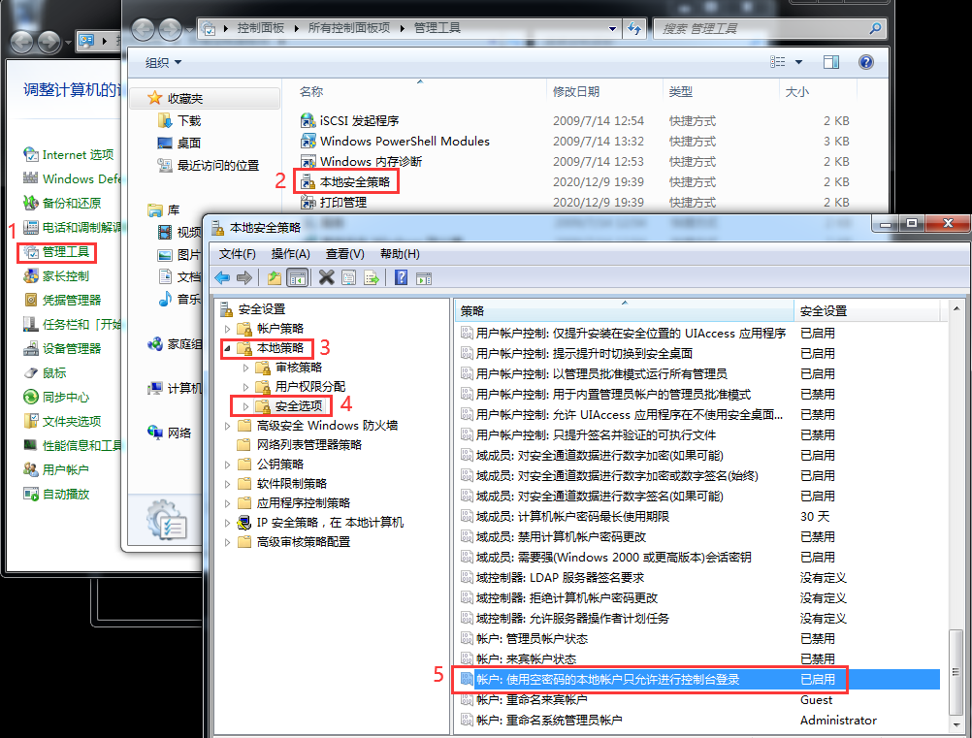The image size is (972, 738).
Task: Expand the 高级安全 Windows 防火墙 node arrow
Action: click(228, 426)
